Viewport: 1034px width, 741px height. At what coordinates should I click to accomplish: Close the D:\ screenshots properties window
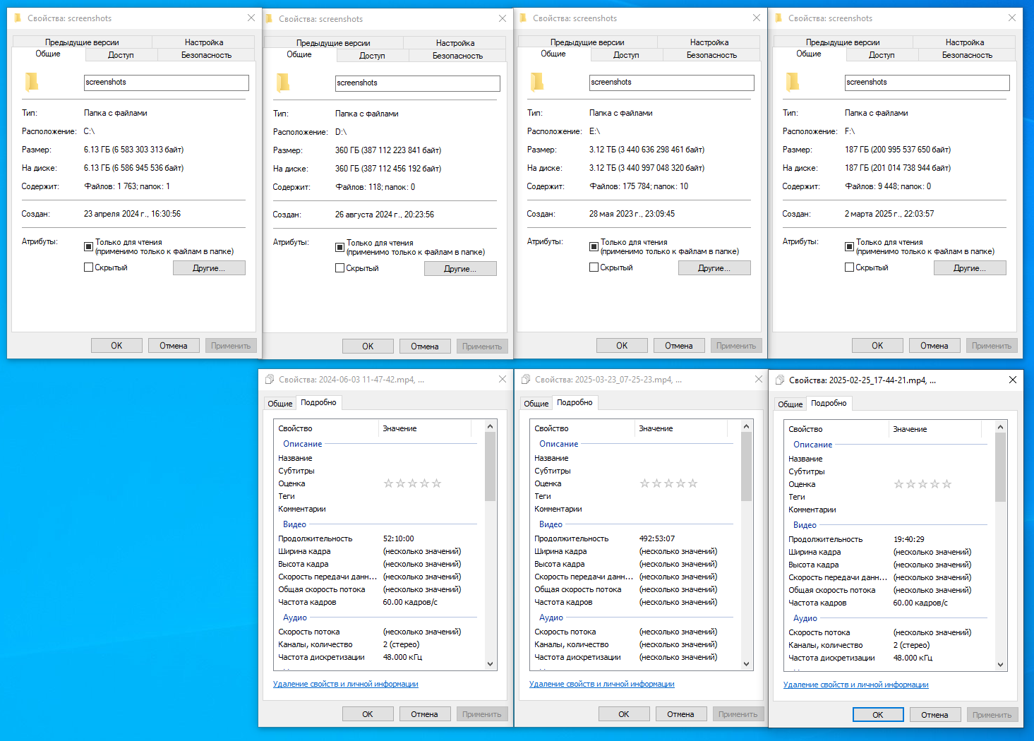[x=503, y=18]
